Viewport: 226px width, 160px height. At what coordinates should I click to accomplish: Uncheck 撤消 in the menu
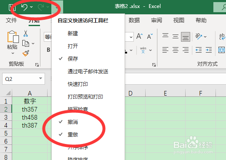pyautogui.click(x=88, y=122)
